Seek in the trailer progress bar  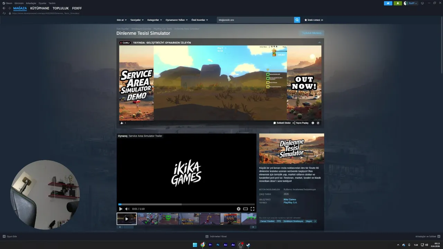[187, 204]
